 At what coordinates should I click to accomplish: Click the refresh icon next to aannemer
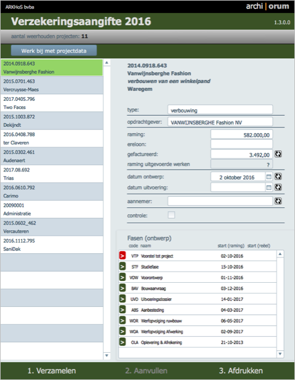278,201
